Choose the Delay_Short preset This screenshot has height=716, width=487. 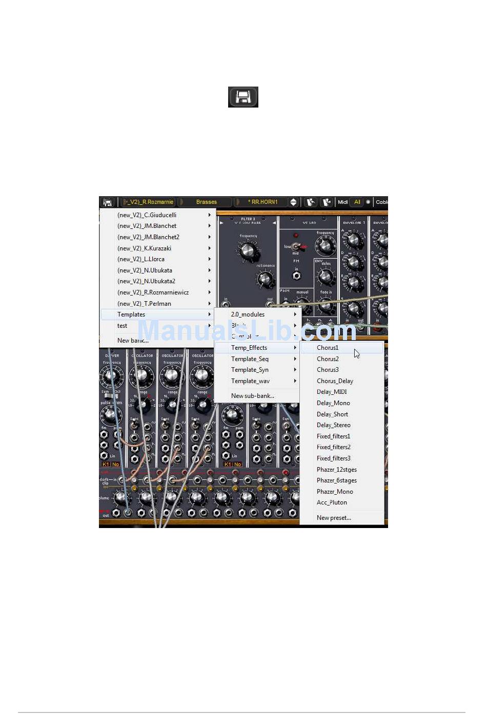342,414
